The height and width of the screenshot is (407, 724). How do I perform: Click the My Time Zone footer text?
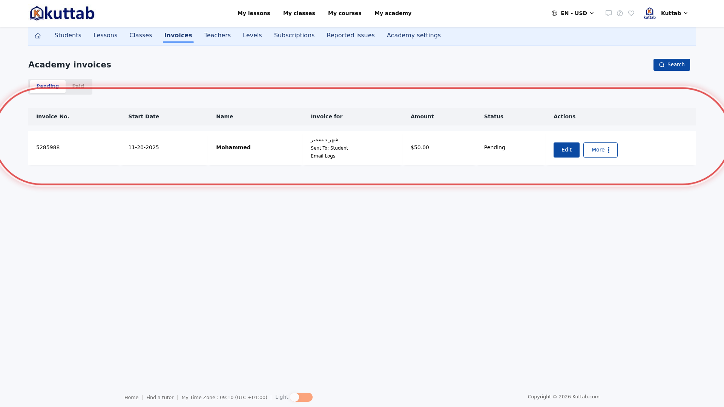click(224, 398)
